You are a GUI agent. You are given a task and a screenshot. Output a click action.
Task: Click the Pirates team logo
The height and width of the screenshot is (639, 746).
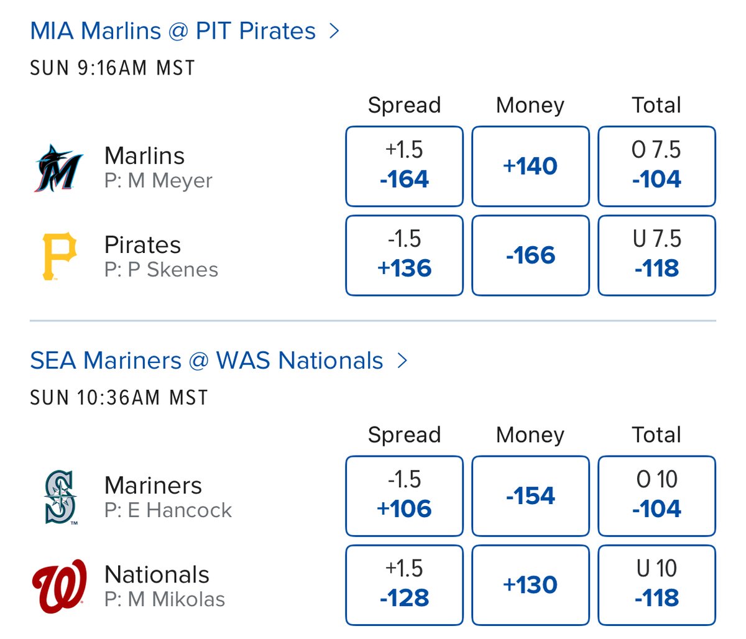pyautogui.click(x=59, y=256)
